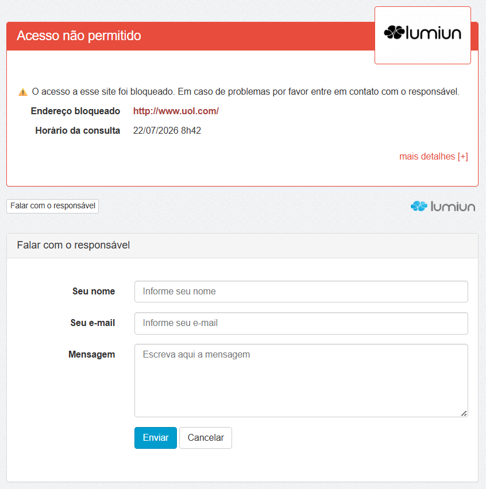Click the 'Mensagem' label
This screenshot has height=489, width=486.
92,355
